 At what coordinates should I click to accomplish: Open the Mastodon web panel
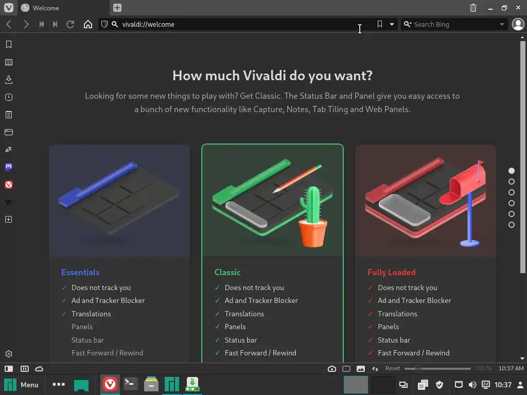click(9, 167)
